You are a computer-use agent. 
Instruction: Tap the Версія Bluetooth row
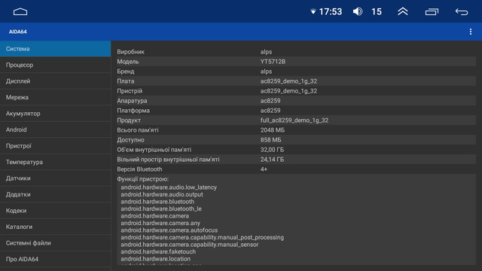point(296,169)
